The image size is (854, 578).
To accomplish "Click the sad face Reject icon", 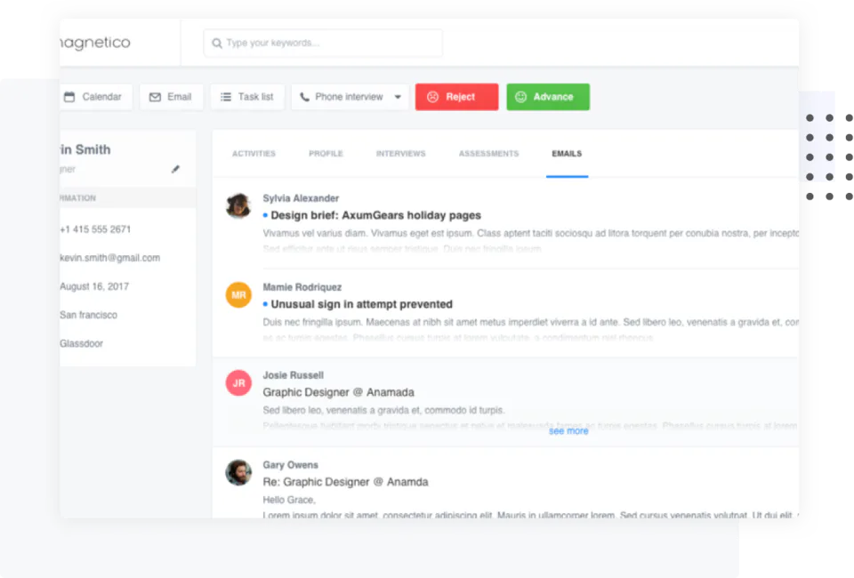I will pyautogui.click(x=432, y=97).
